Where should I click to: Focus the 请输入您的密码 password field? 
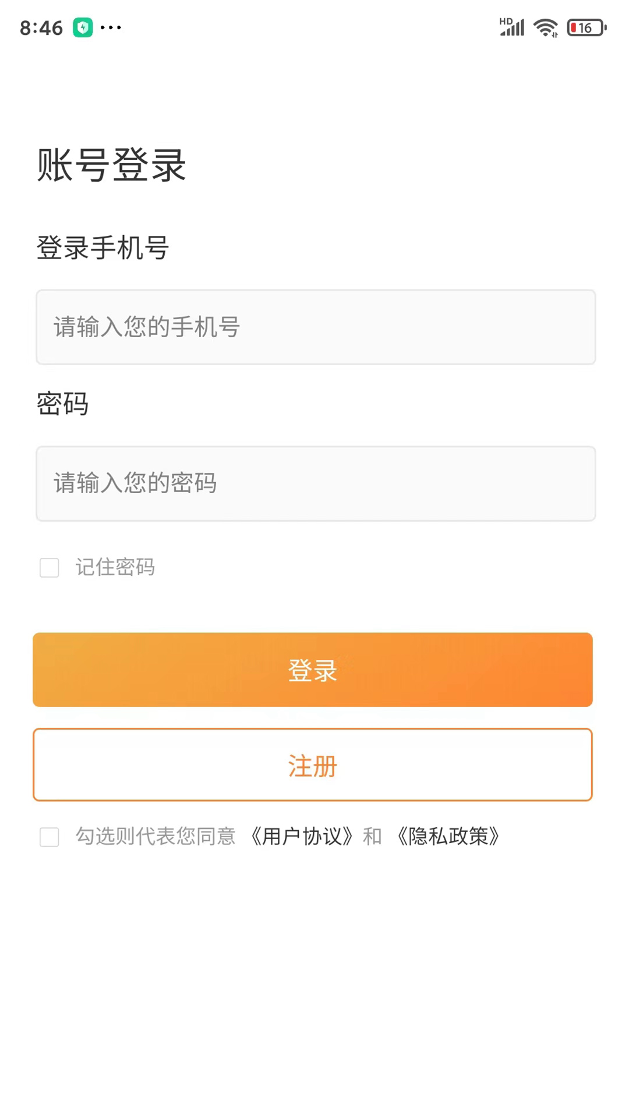[x=316, y=483]
